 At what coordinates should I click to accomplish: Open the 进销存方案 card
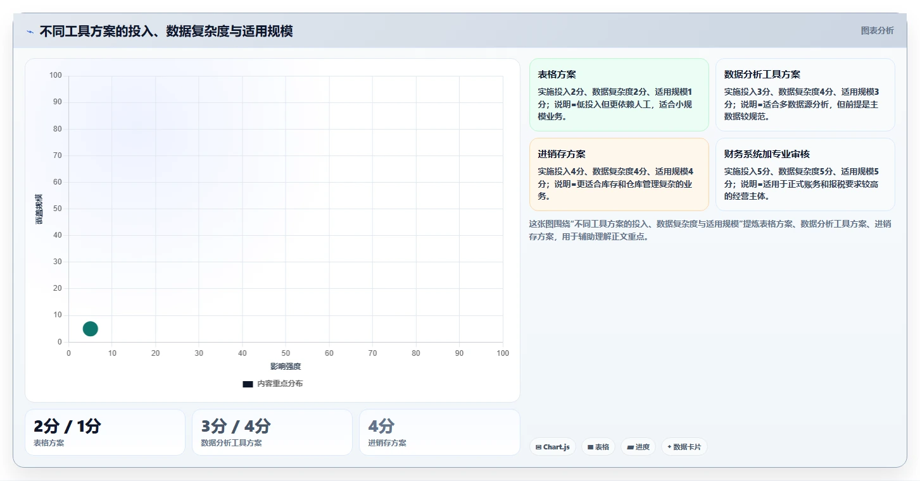tap(619, 174)
